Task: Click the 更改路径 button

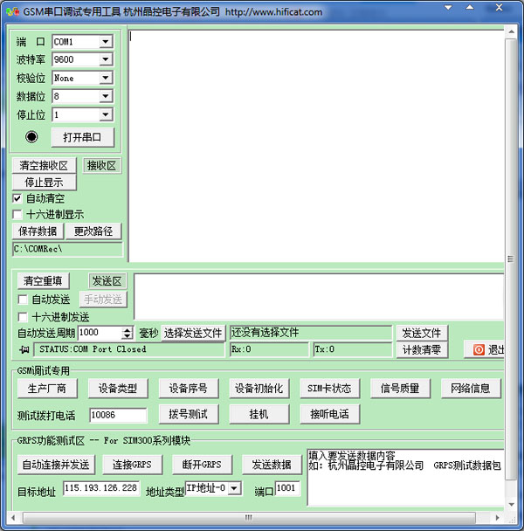Action: pos(93,231)
